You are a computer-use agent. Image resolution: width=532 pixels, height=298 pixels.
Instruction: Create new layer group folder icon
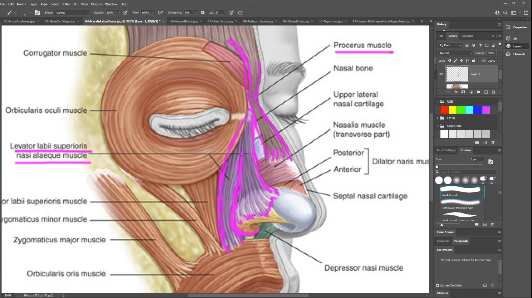pyautogui.click(x=478, y=92)
